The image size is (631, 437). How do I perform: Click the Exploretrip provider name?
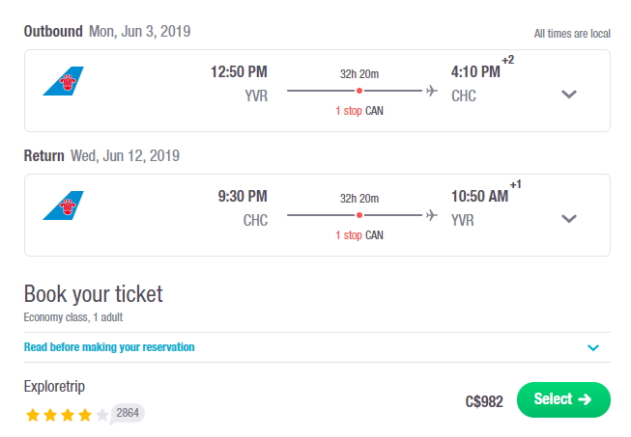(x=54, y=387)
